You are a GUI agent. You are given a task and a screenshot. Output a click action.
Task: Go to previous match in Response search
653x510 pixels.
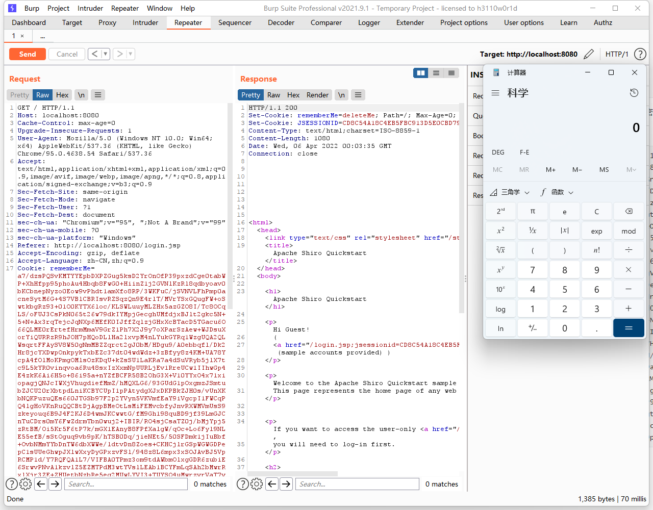272,484
